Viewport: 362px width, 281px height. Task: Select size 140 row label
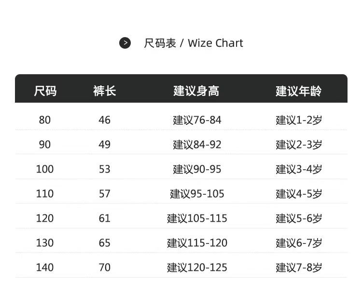[45, 268]
